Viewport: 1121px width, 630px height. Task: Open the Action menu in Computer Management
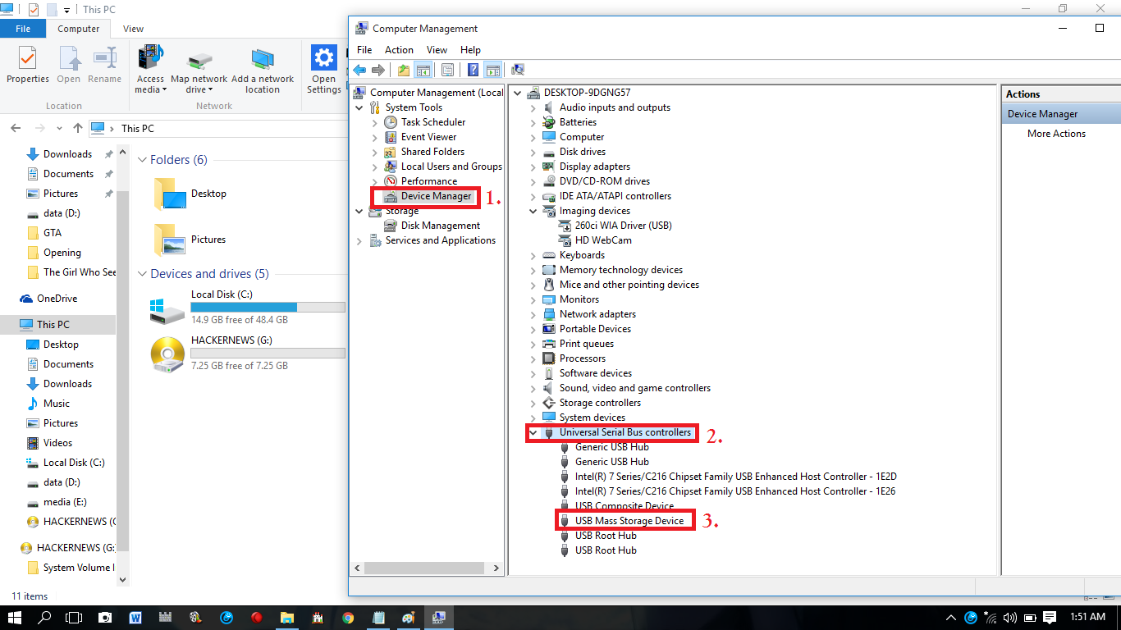tap(399, 50)
